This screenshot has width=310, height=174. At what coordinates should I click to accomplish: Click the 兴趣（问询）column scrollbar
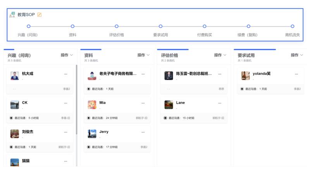[x=76, y=100]
